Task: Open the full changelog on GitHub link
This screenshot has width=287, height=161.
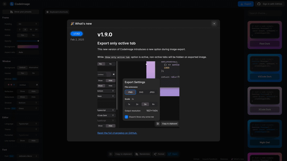Action: tap(117, 133)
